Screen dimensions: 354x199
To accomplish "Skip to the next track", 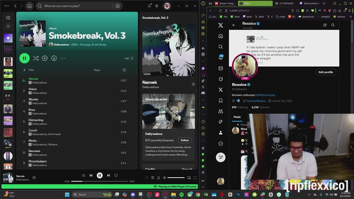I will pyautogui.click(x=108, y=175).
